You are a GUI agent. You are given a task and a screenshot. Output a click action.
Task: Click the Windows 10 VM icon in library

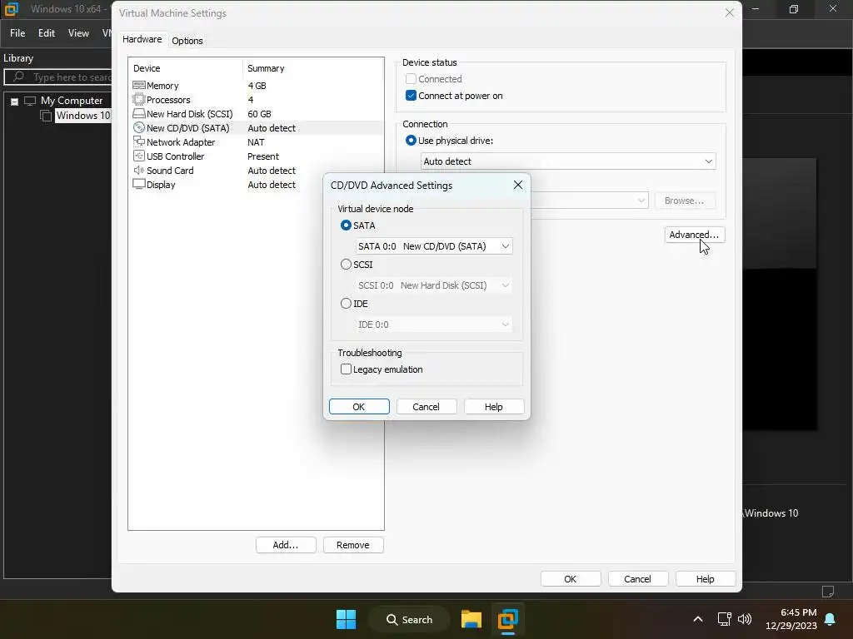point(47,115)
